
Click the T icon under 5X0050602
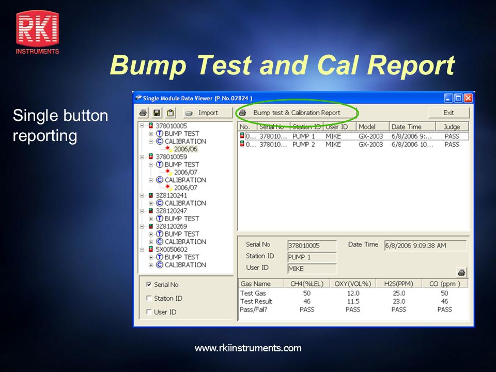tap(160, 257)
